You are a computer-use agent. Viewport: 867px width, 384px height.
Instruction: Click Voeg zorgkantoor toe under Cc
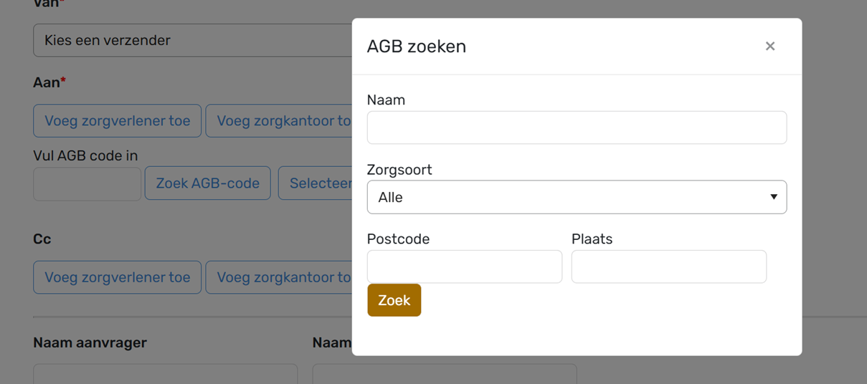coord(280,277)
